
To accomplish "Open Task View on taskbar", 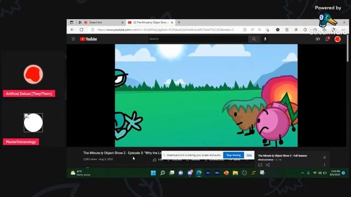I will 172,173.
